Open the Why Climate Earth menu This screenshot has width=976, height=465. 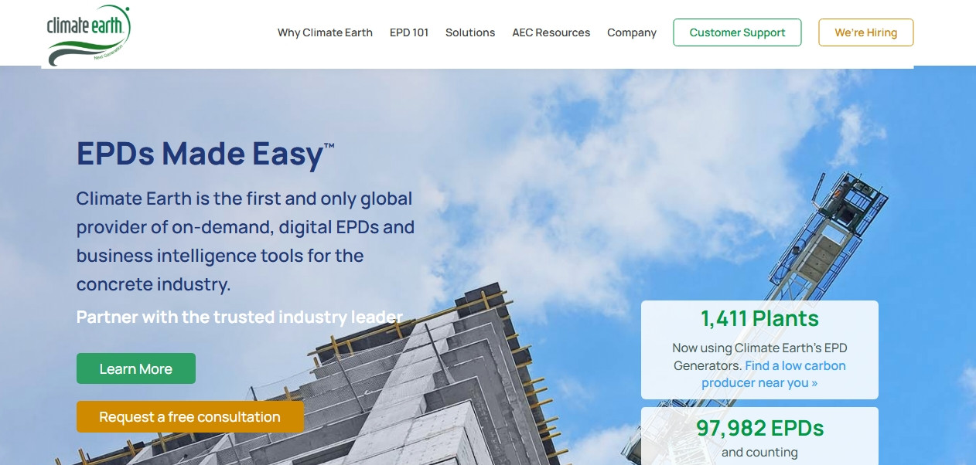[325, 32]
